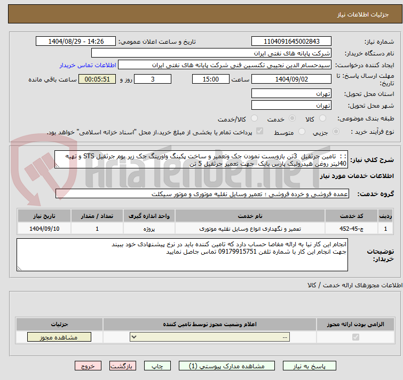This screenshot has height=380, width=403.
Task: Click service code cell چ-45-452
Action: (x=351, y=229)
